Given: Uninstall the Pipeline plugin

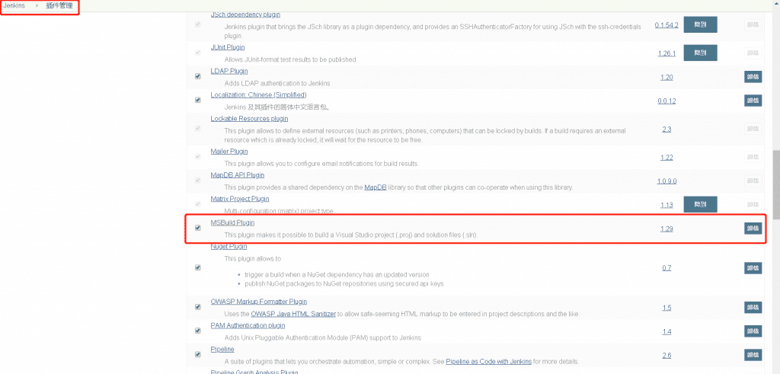Looking at the screenshot, I should [x=753, y=355].
